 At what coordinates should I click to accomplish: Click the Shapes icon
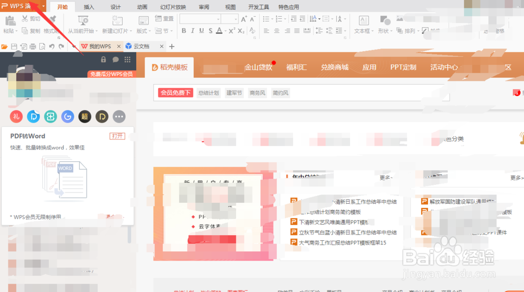385,21
